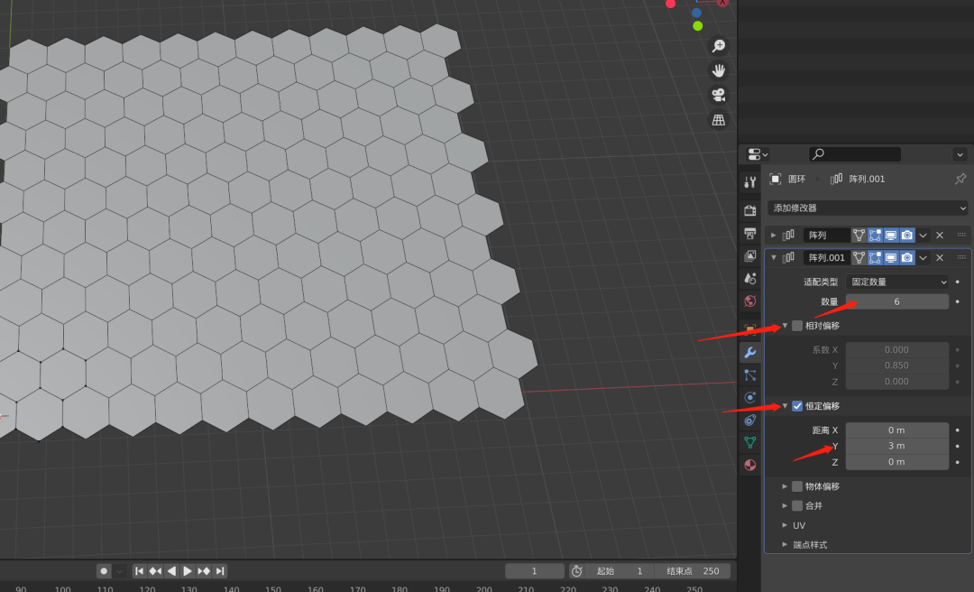Play the animation in reverse
974x592 pixels.
[x=171, y=571]
